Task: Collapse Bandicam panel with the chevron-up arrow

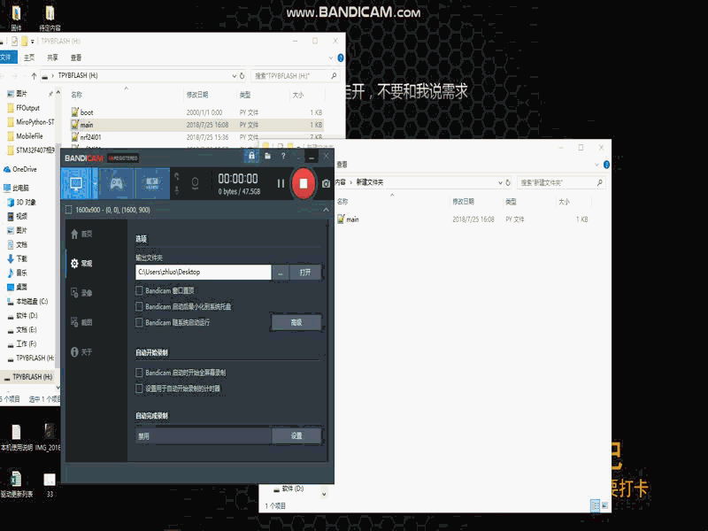Action: point(326,210)
